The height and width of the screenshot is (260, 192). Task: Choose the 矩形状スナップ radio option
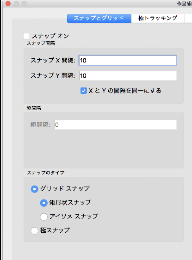[44, 203]
